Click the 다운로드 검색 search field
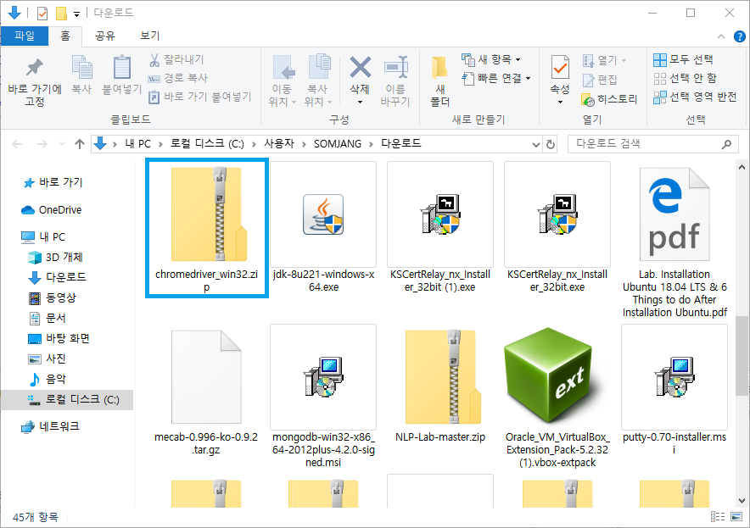750x528 pixels. coord(652,144)
